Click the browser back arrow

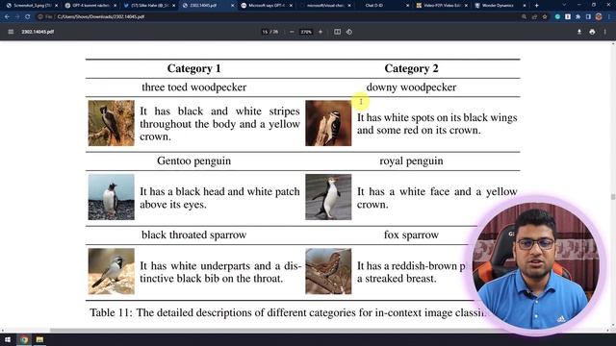7,17
